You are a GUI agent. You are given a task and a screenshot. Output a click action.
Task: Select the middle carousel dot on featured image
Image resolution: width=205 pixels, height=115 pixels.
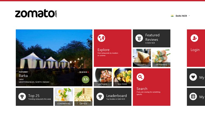coord(84,72)
